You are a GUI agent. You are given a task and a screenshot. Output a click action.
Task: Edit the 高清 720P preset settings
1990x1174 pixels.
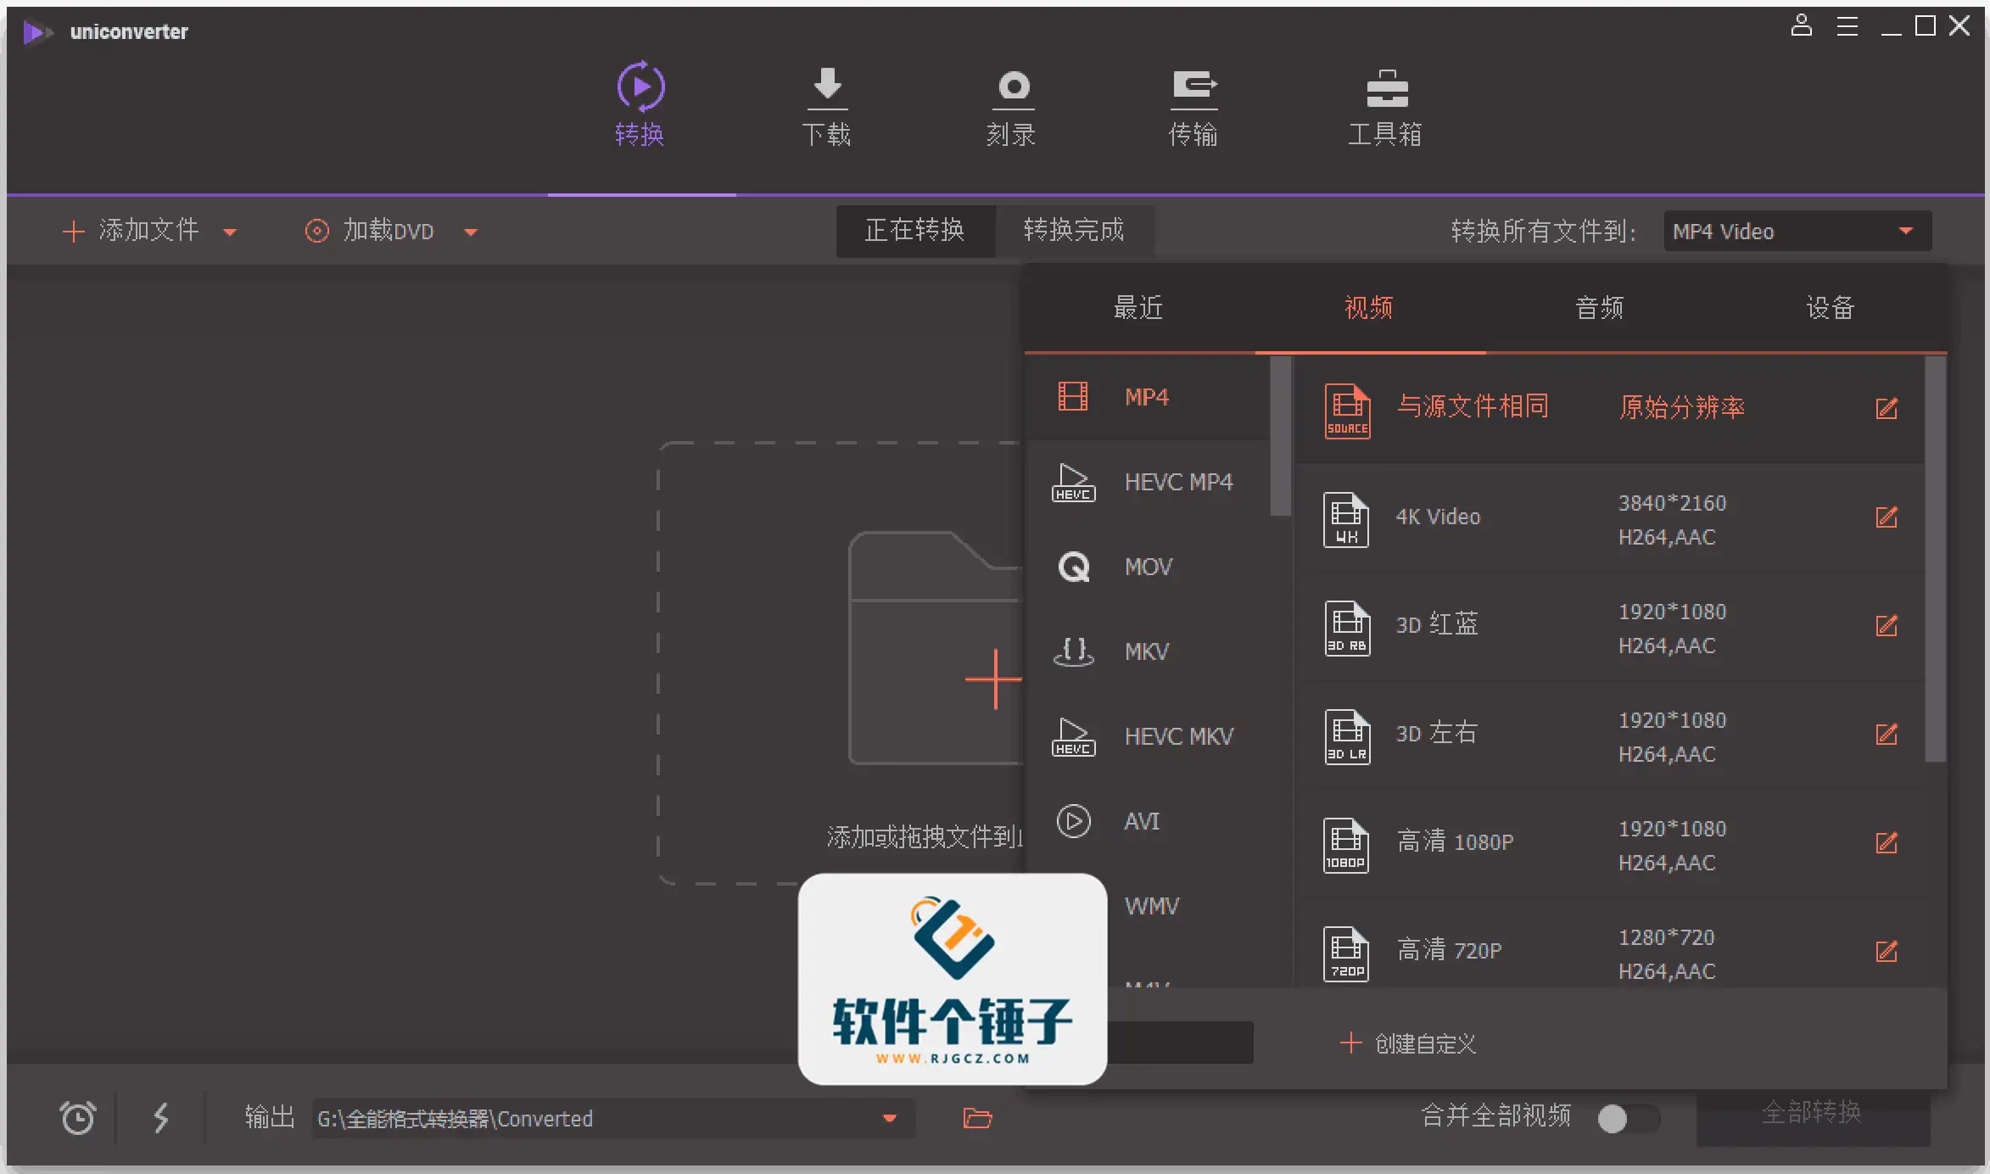[x=1887, y=952]
